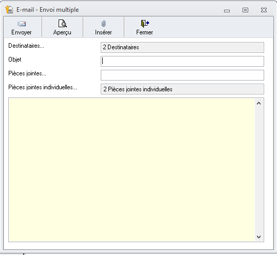Select the Aperçu toolbar label
This screenshot has height=255, width=277.
tap(62, 32)
